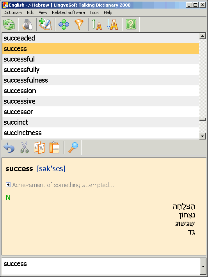Image resolution: width=208 pixels, height=277 pixels.
Task: Switch translation direction with green arrows icon
Action: (9, 25)
